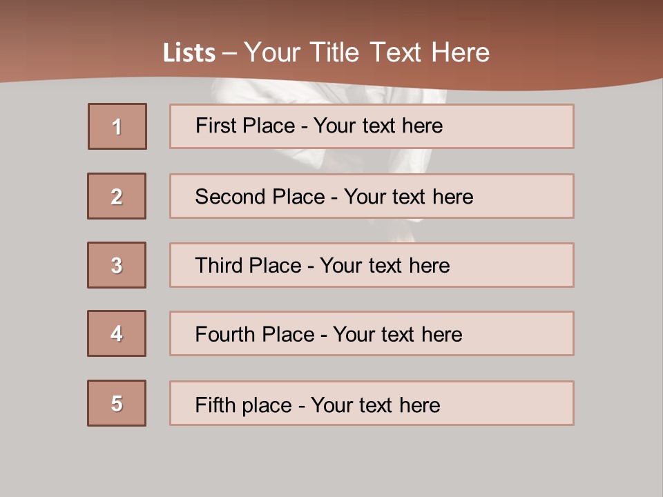Click the word 'Third' in the list

(x=220, y=266)
